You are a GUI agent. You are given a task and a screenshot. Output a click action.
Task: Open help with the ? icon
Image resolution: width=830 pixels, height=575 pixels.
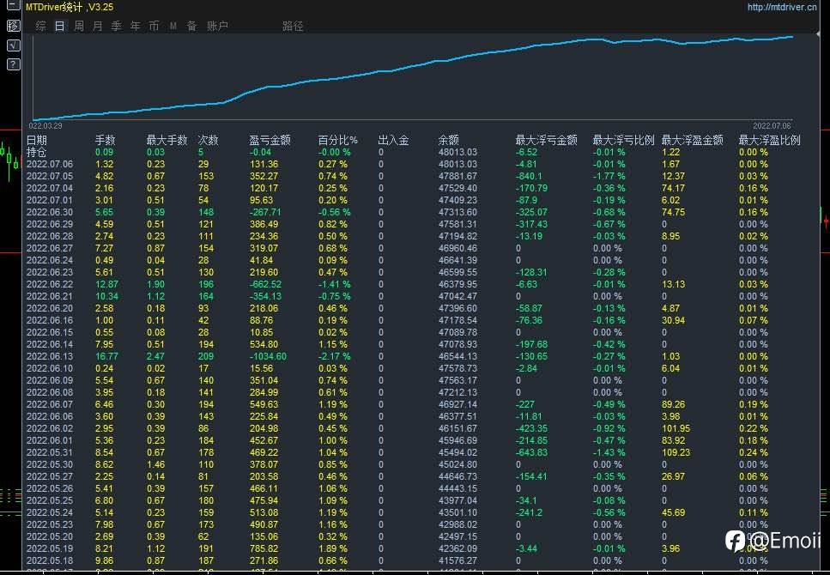[13, 64]
